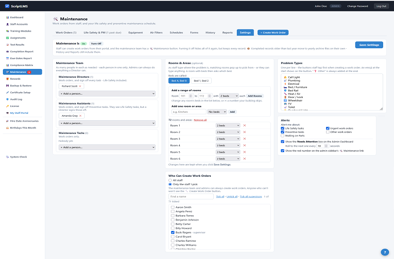Switch to the Schedules tab
This screenshot has width=394, height=259.
point(176,32)
